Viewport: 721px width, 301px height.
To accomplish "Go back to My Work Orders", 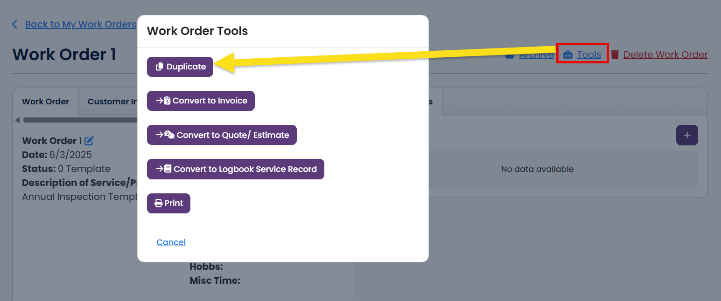I will 80,24.
